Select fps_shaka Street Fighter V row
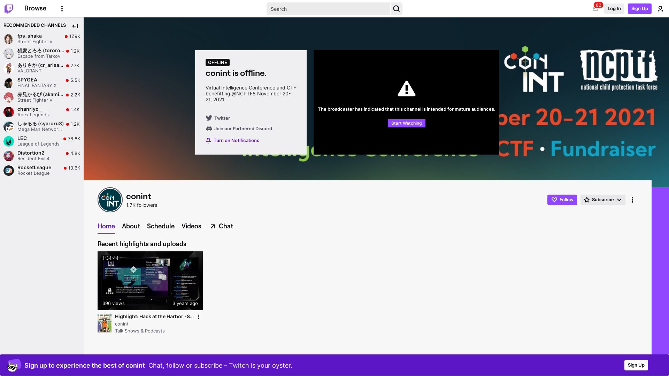 (42, 39)
